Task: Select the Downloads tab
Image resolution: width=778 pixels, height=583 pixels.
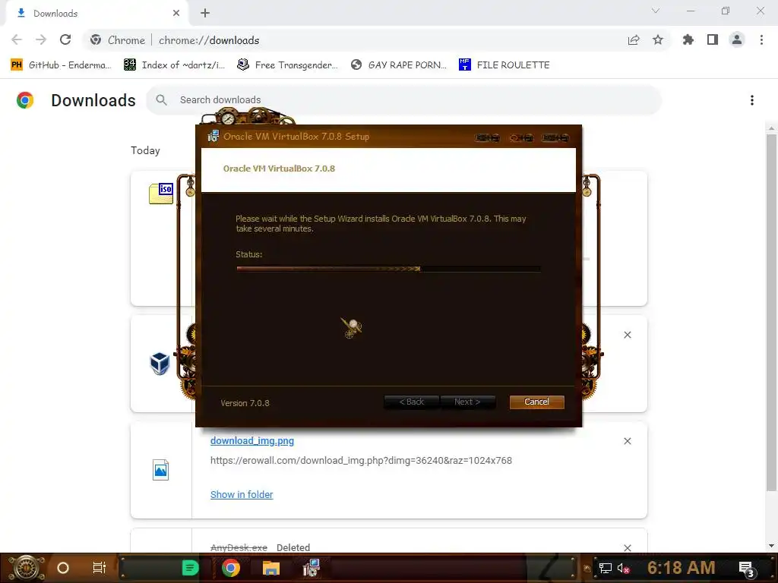Action: click(x=96, y=14)
